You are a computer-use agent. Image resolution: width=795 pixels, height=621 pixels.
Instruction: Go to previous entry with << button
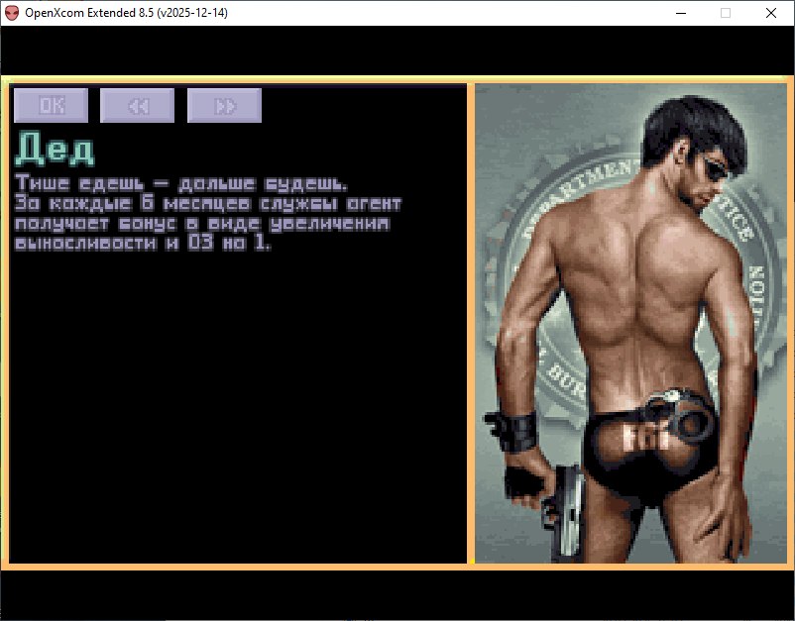[138, 105]
